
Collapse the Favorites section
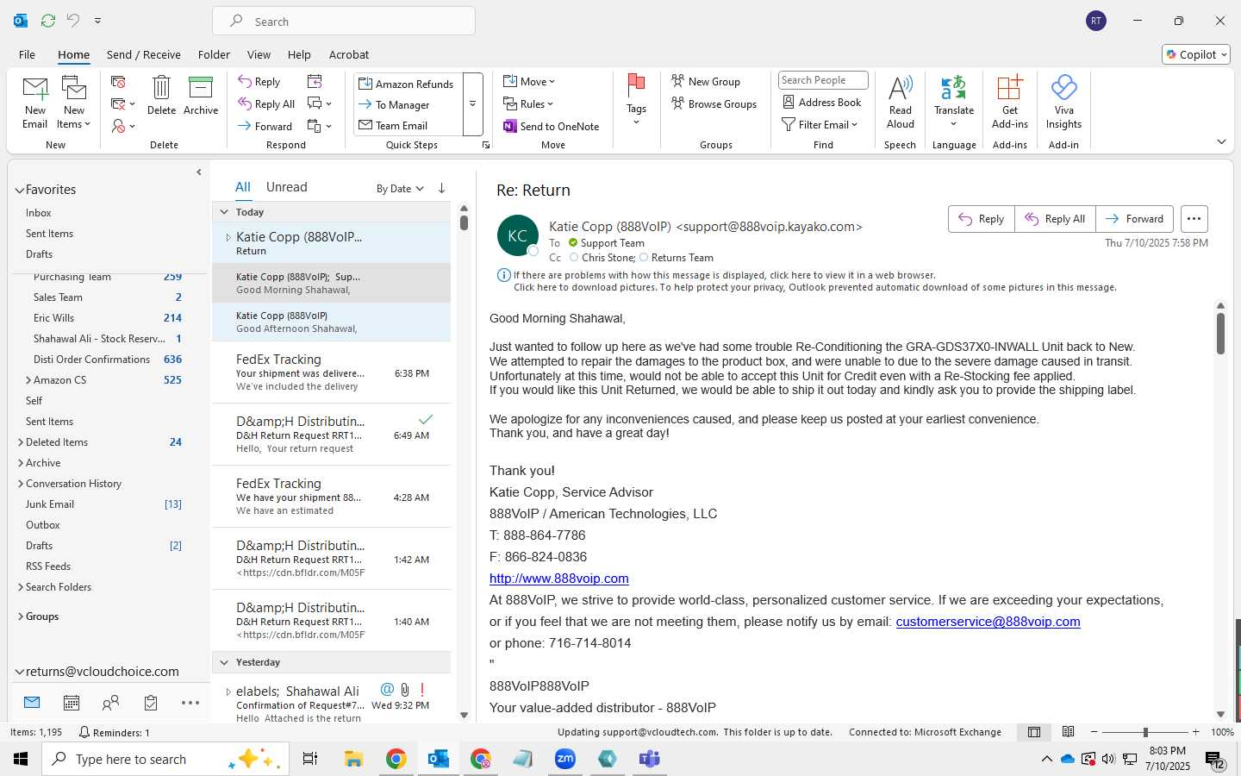(x=19, y=190)
